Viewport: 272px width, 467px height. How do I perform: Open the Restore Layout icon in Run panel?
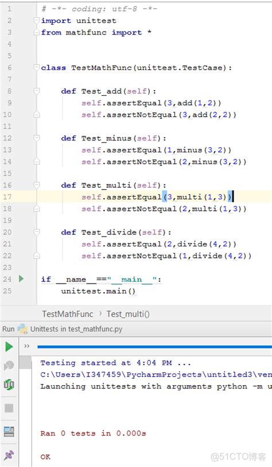(9, 431)
